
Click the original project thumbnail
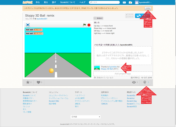click(x=97, y=68)
